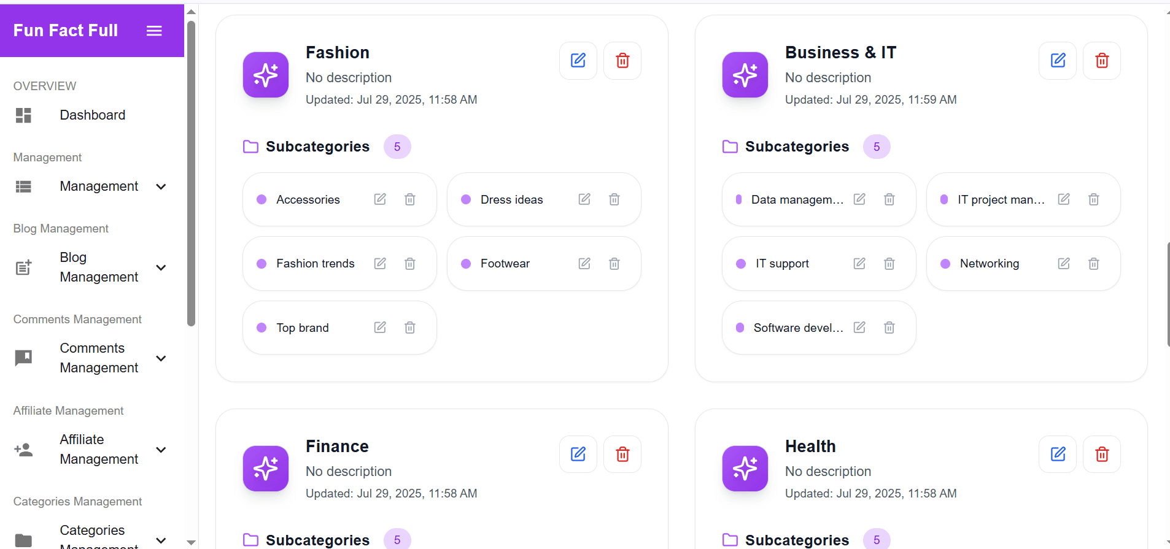Image resolution: width=1170 pixels, height=549 pixels.
Task: Open Comments Management sidebar item
Action: (x=92, y=358)
